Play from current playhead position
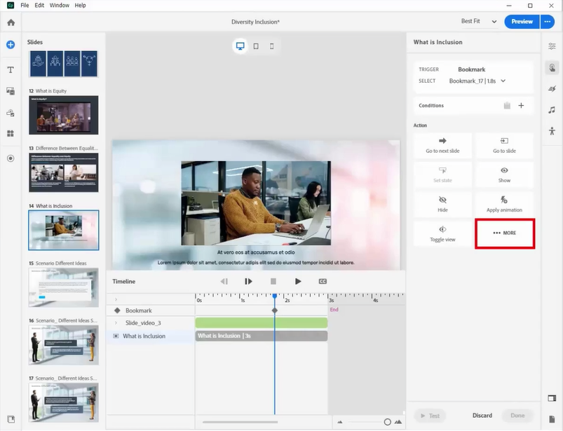 point(248,281)
